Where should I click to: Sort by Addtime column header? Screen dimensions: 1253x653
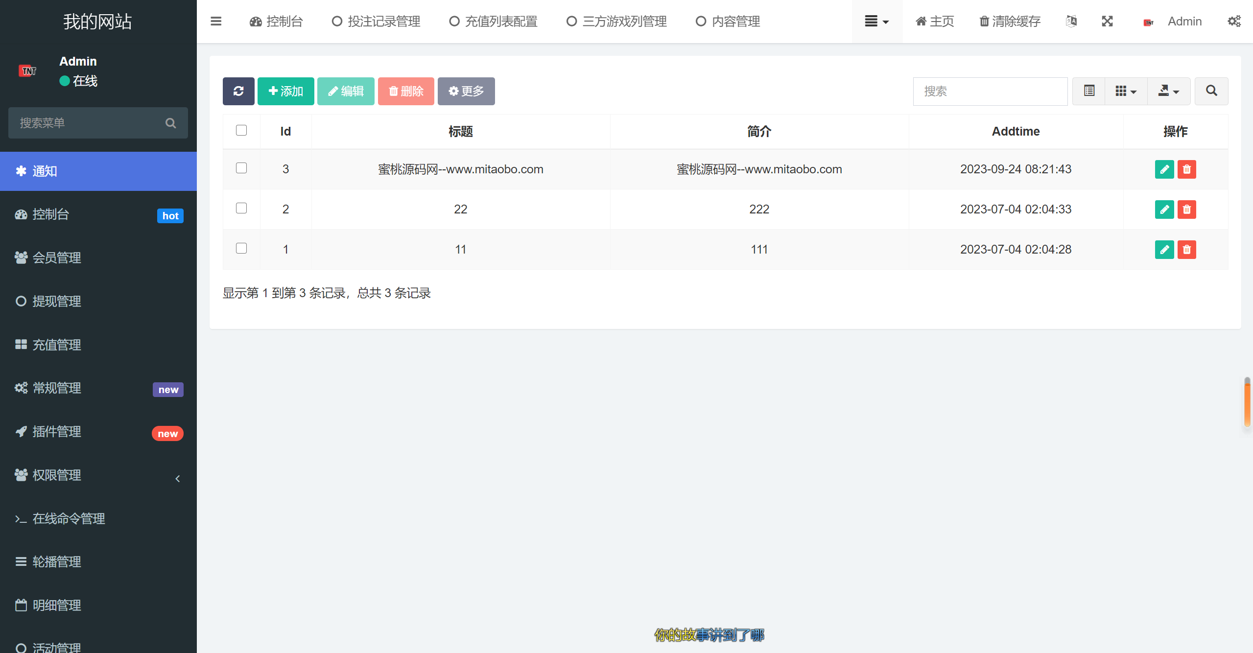[x=1016, y=131]
